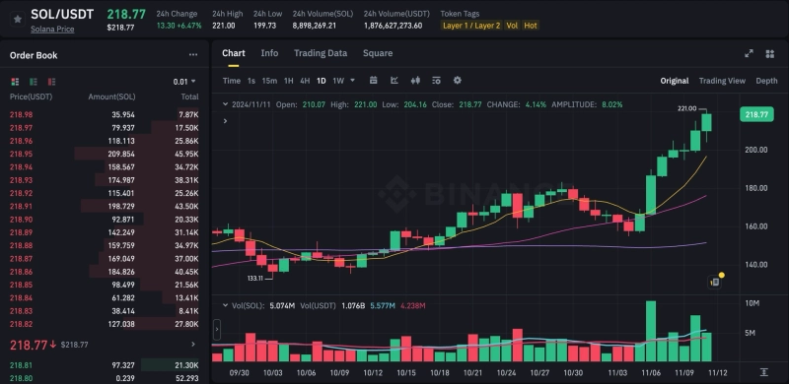
Task: Add SOL/USDT to favorites with star icon
Action: [x=18, y=19]
